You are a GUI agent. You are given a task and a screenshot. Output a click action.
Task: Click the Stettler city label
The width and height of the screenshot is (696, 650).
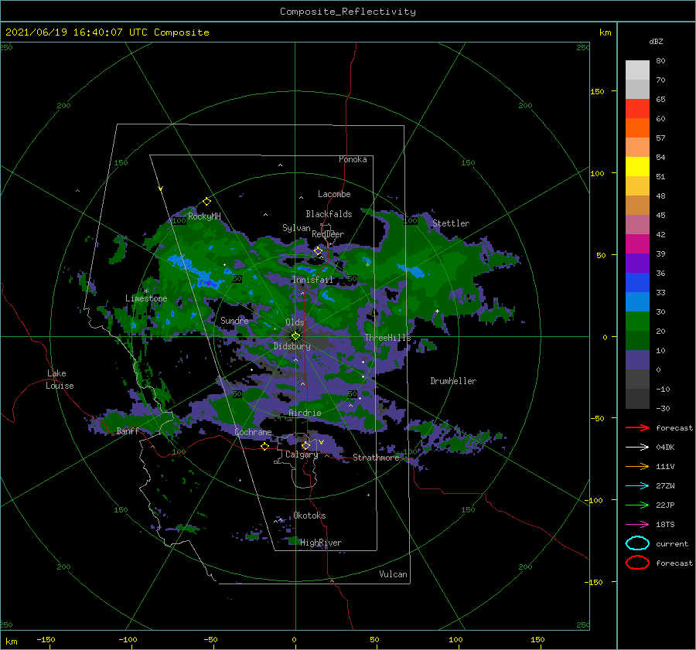451,223
